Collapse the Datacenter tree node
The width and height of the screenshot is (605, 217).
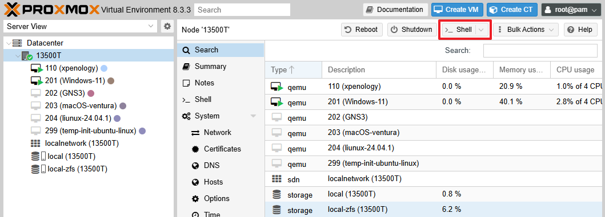9,43
